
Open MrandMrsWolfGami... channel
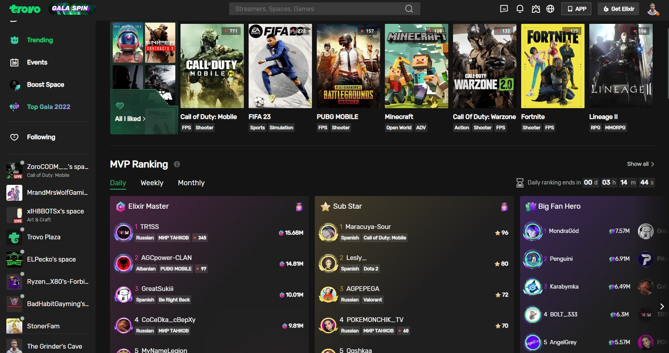[x=48, y=193]
